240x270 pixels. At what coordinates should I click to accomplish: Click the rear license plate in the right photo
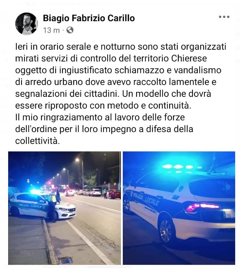point(229,214)
